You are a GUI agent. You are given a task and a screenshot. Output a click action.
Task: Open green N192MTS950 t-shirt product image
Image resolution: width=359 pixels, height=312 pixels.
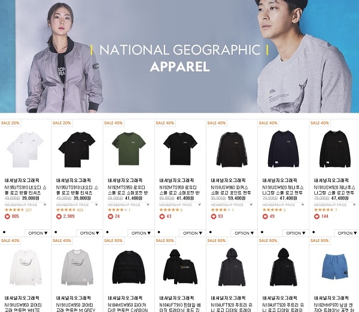point(129,149)
